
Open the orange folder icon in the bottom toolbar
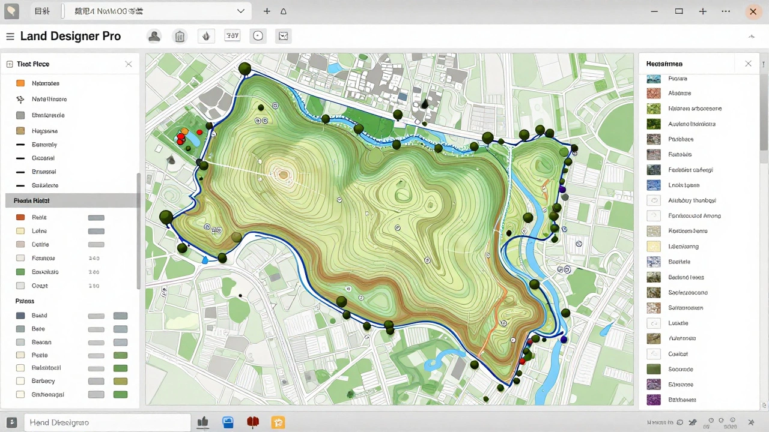(x=278, y=422)
